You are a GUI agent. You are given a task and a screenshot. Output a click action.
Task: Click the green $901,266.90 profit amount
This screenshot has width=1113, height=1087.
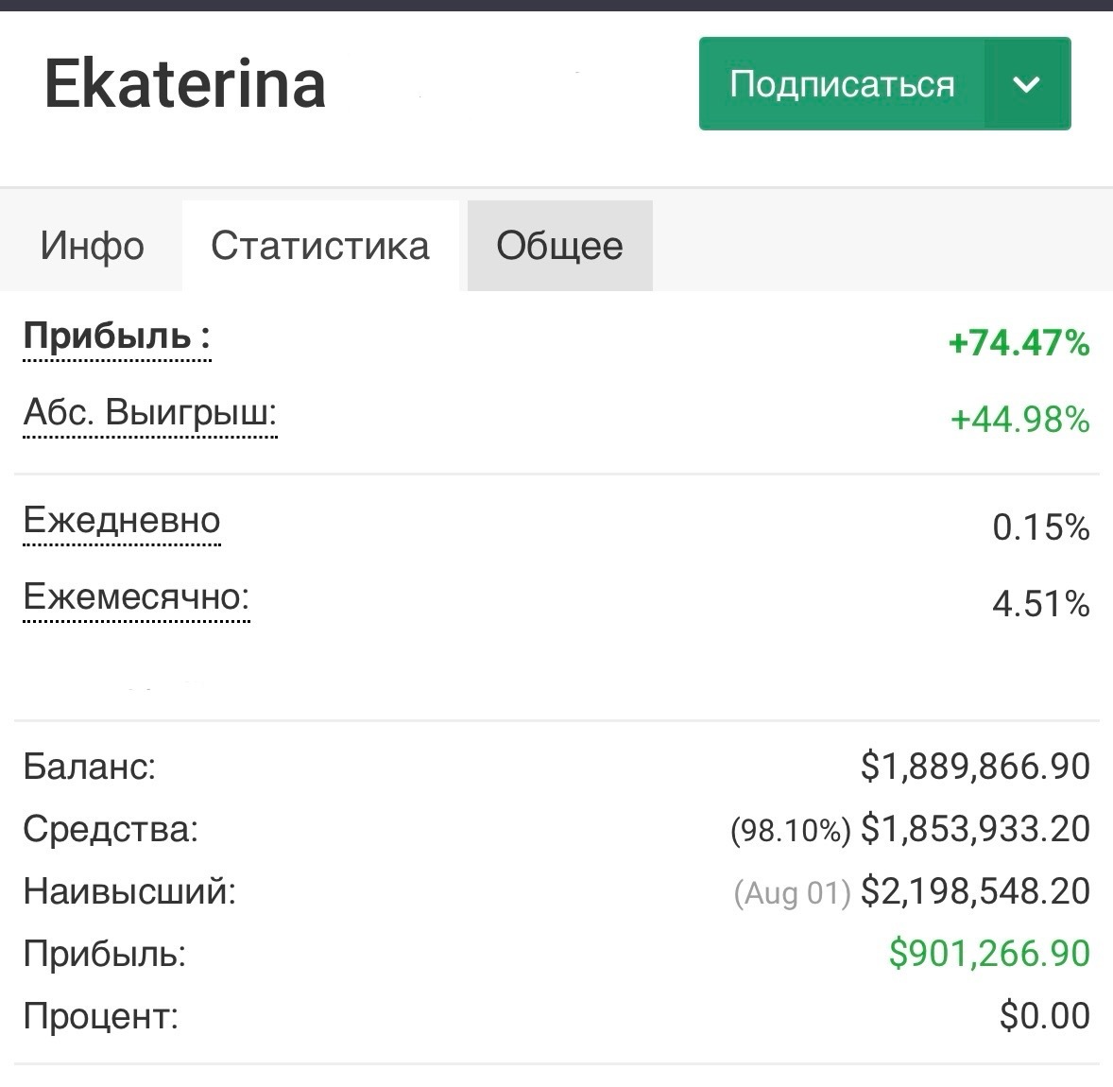point(989,954)
